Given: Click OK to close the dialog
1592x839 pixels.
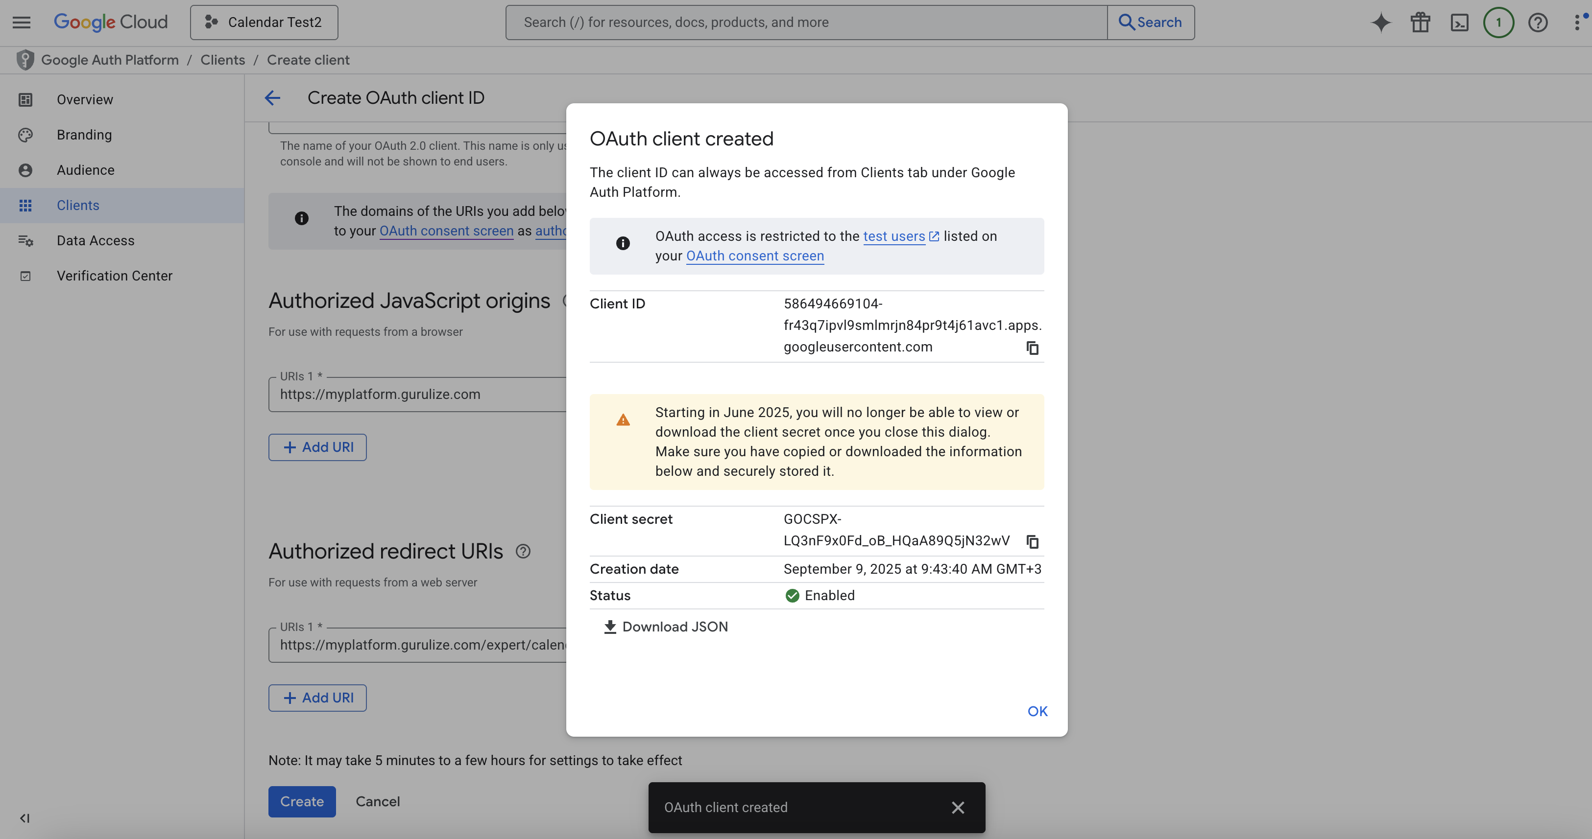Looking at the screenshot, I should coord(1037,711).
